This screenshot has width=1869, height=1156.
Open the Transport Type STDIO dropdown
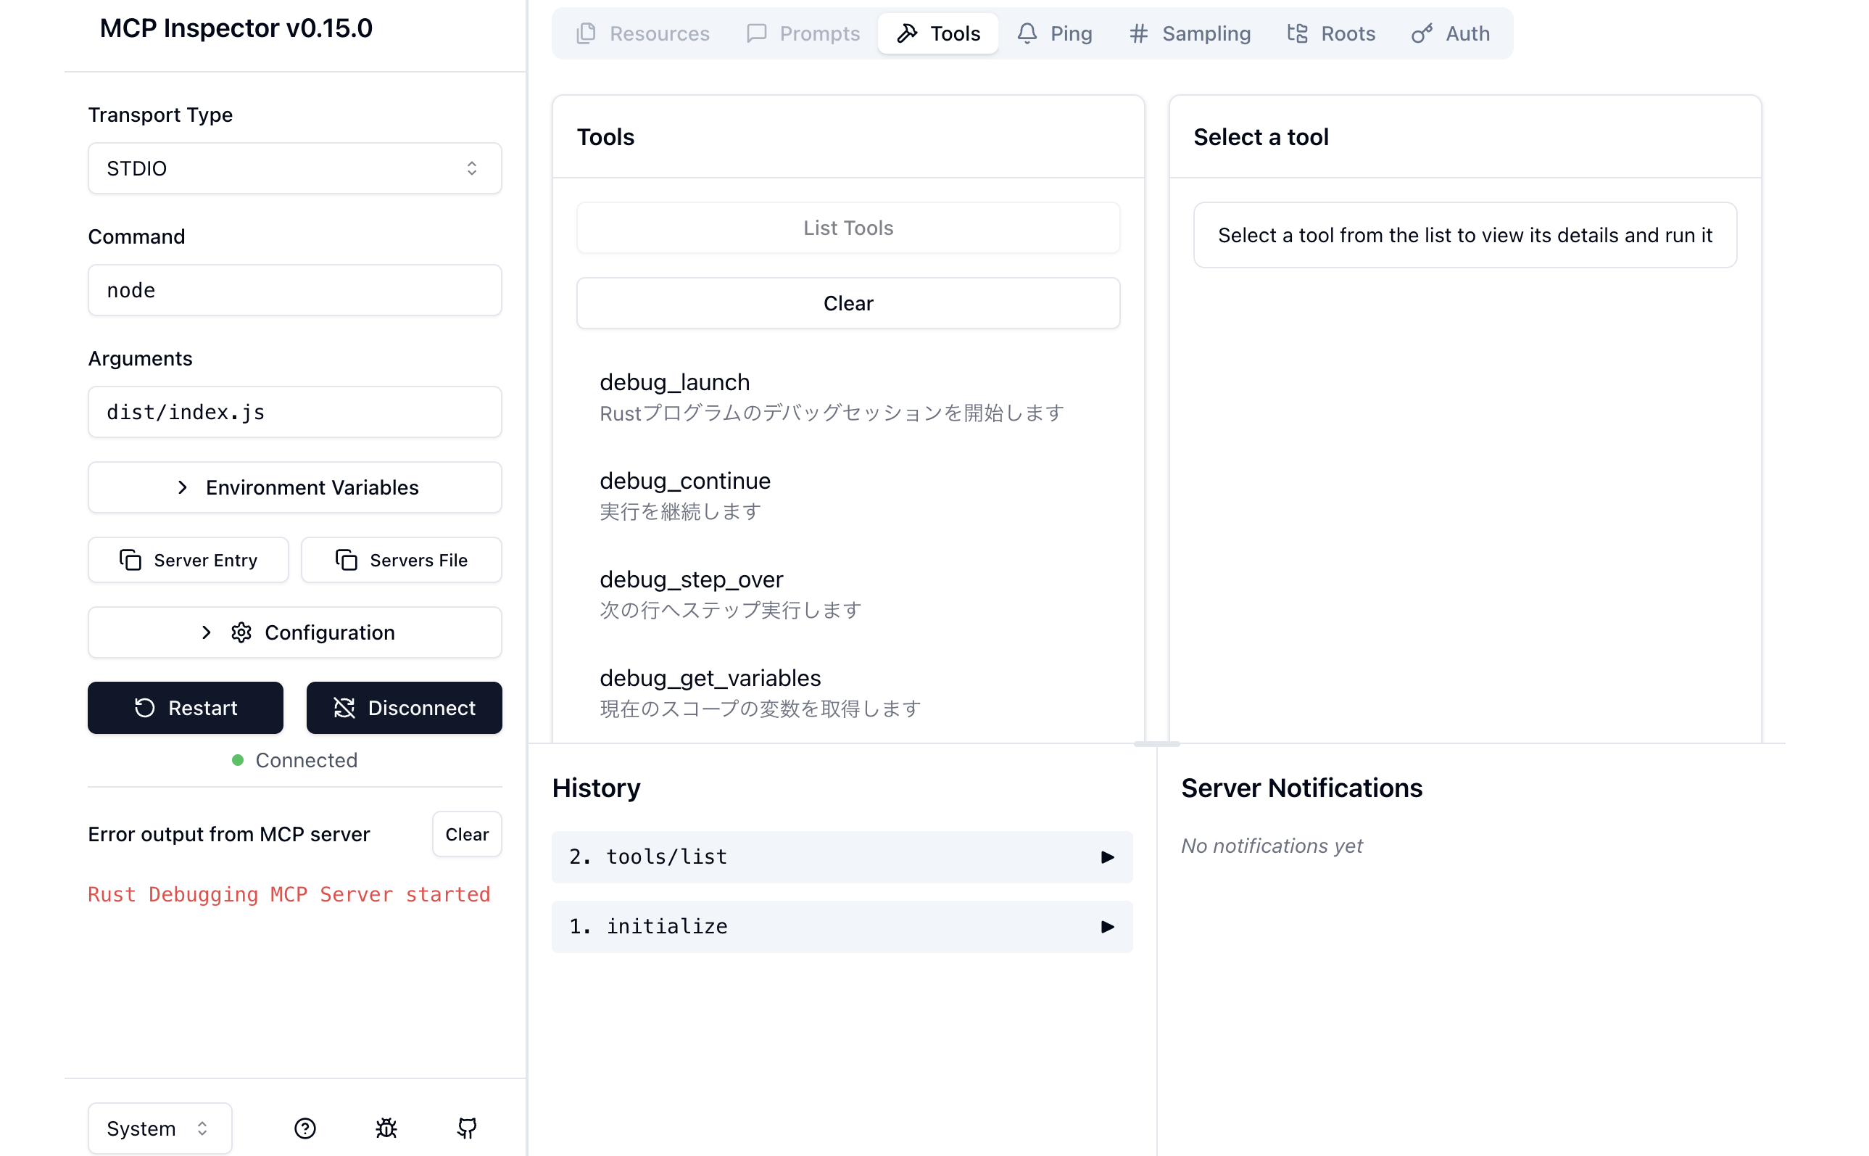pyautogui.click(x=294, y=168)
